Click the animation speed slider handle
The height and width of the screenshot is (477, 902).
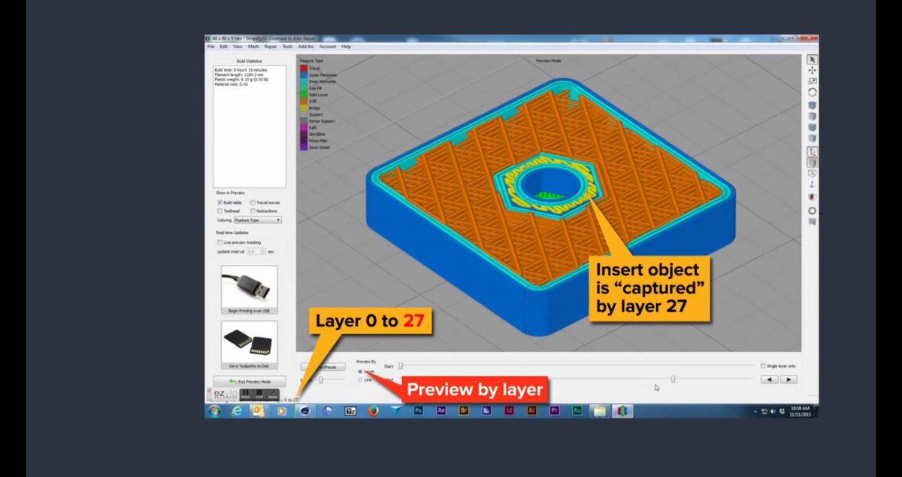[x=321, y=380]
